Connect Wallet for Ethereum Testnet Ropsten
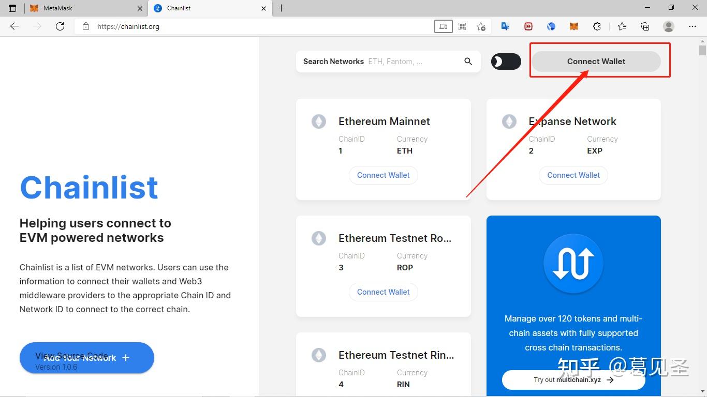Screen dimensions: 707x397 coord(384,292)
